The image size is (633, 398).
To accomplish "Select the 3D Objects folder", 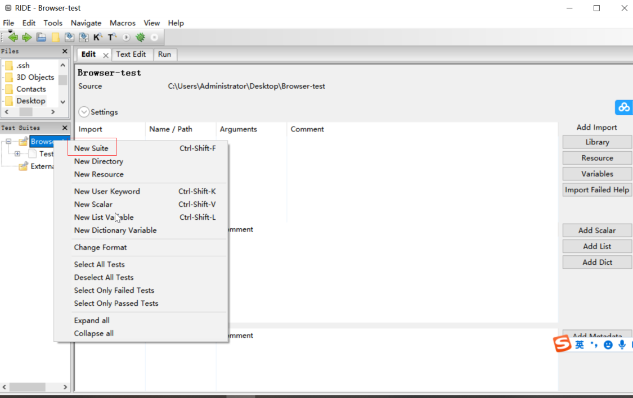I will pyautogui.click(x=35, y=77).
